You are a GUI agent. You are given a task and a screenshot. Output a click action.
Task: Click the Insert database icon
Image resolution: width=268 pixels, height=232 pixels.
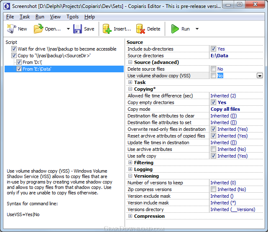107,29
